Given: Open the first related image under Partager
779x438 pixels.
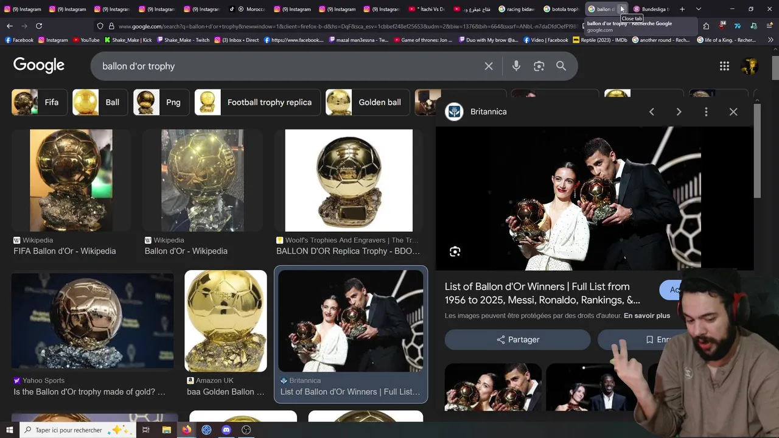Looking at the screenshot, I should 493,388.
